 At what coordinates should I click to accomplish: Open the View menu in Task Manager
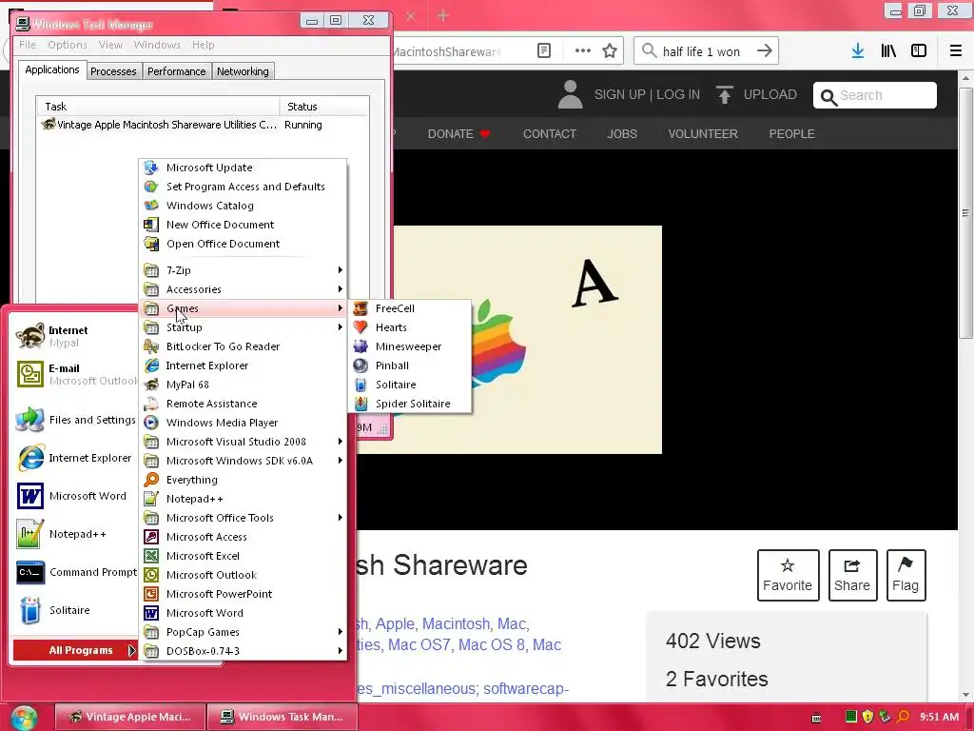click(x=110, y=45)
